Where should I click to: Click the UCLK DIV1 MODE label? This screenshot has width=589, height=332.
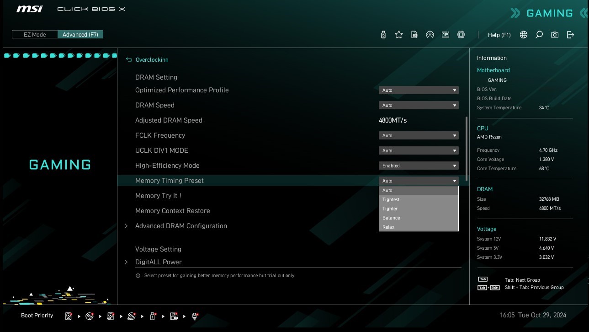tap(162, 150)
